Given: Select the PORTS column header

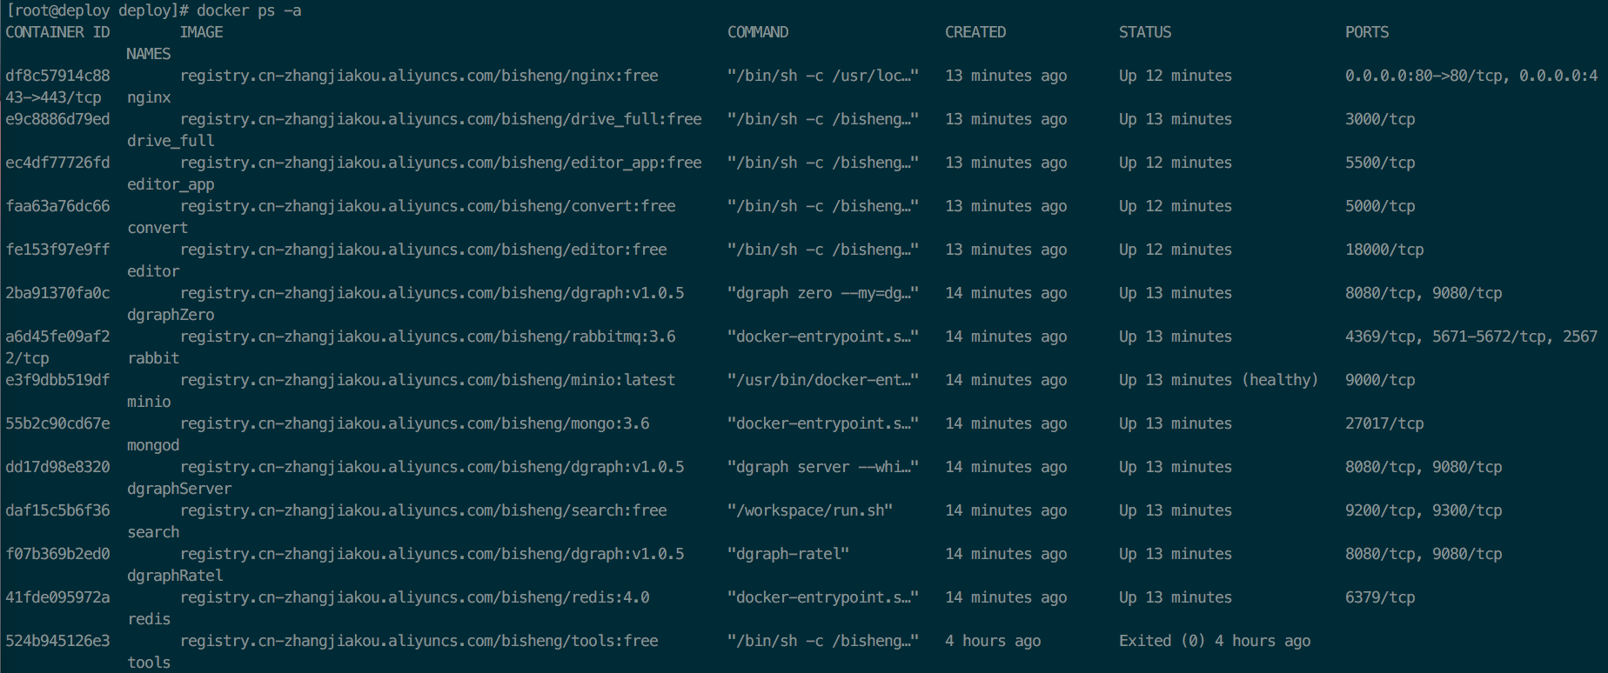Looking at the screenshot, I should click(1367, 32).
